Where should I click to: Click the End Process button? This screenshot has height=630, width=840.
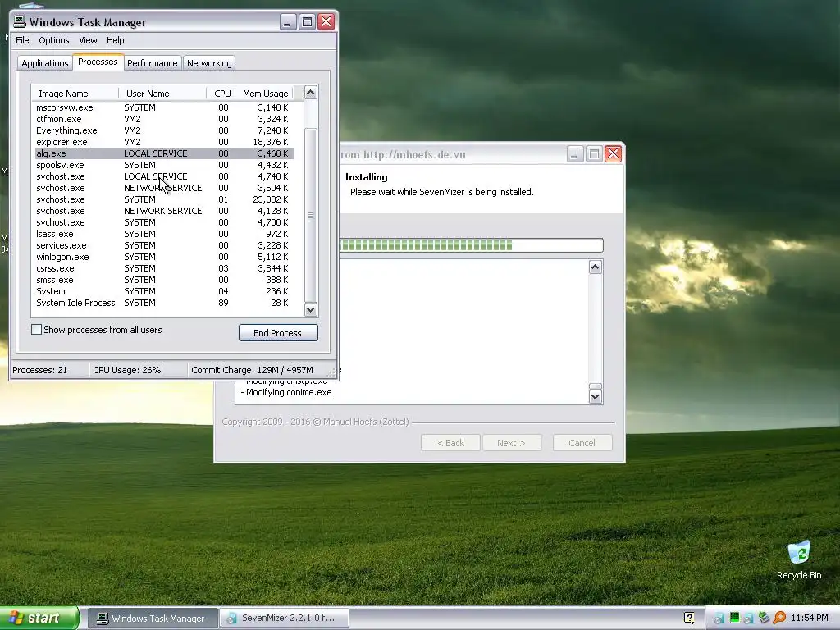[278, 333]
